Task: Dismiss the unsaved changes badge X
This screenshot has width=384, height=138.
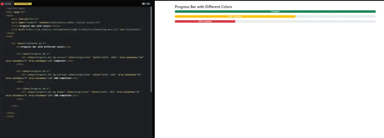Action: 30,4
